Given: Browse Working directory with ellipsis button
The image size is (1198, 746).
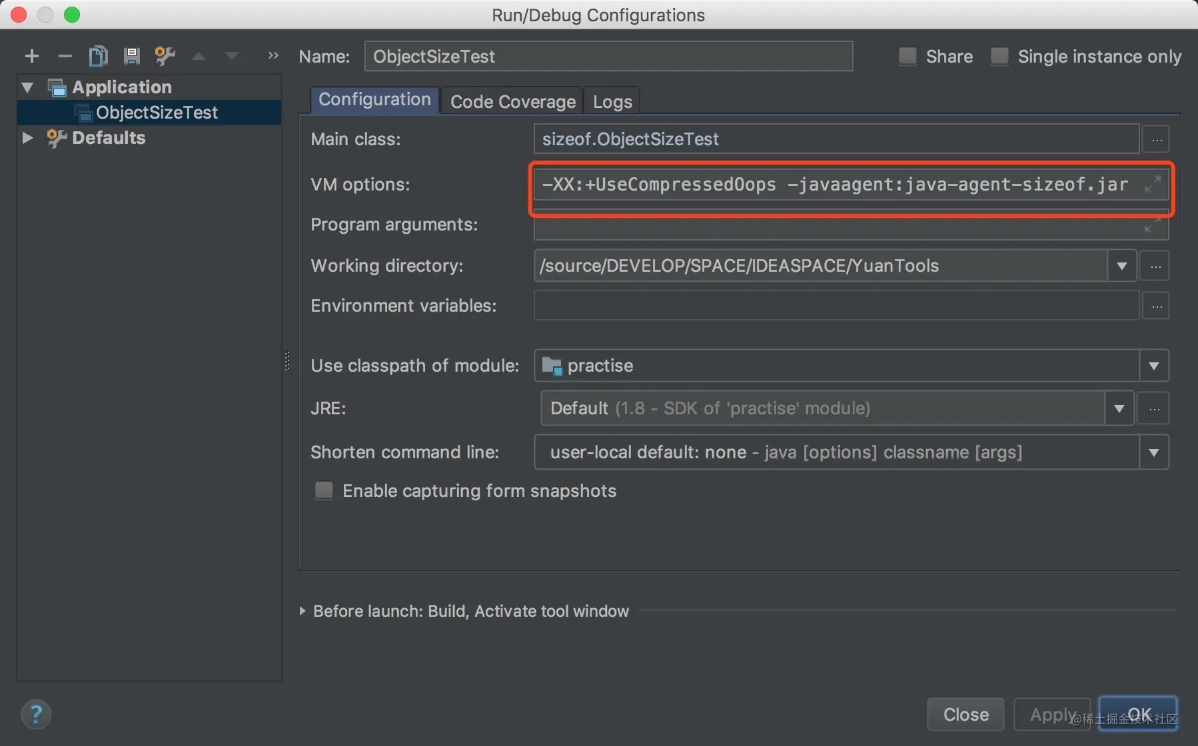Looking at the screenshot, I should click(1155, 266).
